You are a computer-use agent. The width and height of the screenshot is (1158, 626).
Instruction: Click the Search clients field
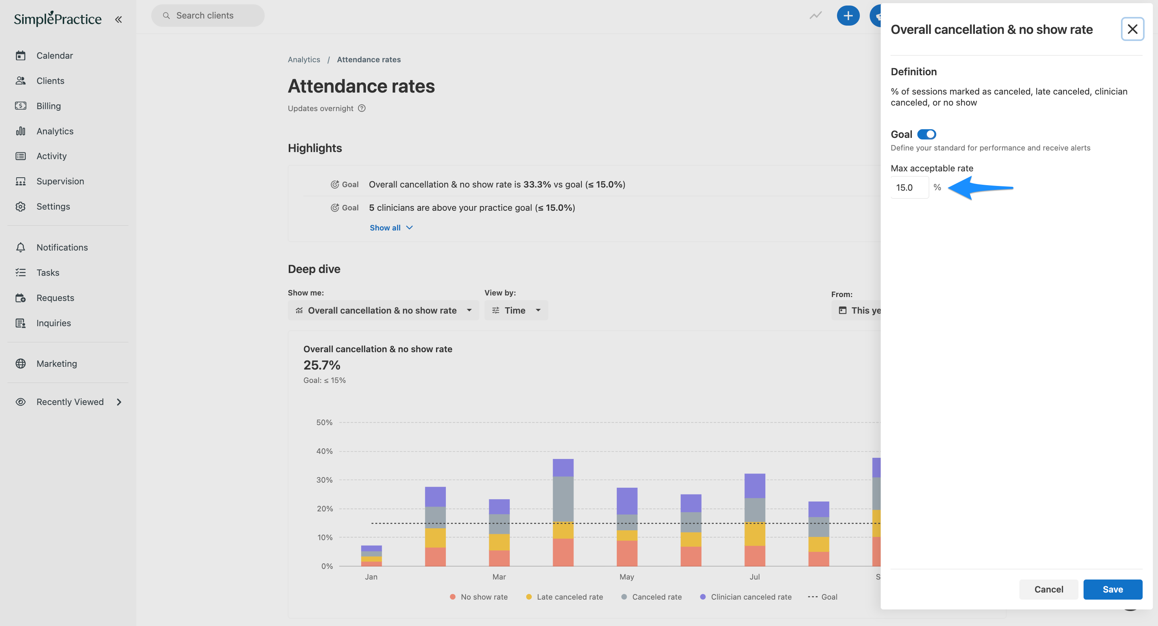(208, 15)
